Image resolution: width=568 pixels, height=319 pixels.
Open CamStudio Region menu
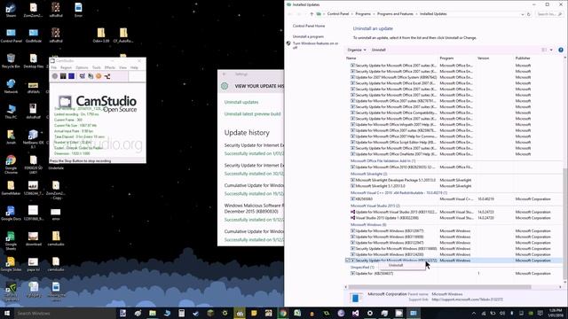[x=66, y=67]
